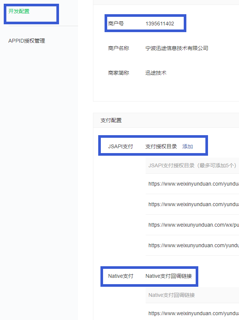The image size is (239, 320).
Task: Click the Native支付 label
Action: pos(120,276)
